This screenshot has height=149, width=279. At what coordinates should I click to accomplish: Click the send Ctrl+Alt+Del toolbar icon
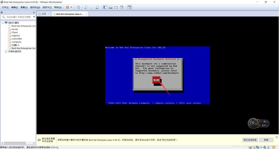click(x=78, y=7)
